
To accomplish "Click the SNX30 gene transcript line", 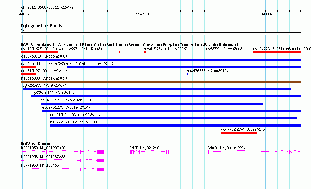I will tap(254, 152).
